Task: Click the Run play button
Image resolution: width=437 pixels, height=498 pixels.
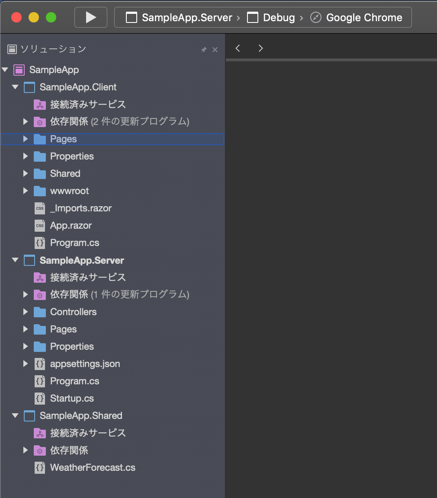Action: (90, 17)
